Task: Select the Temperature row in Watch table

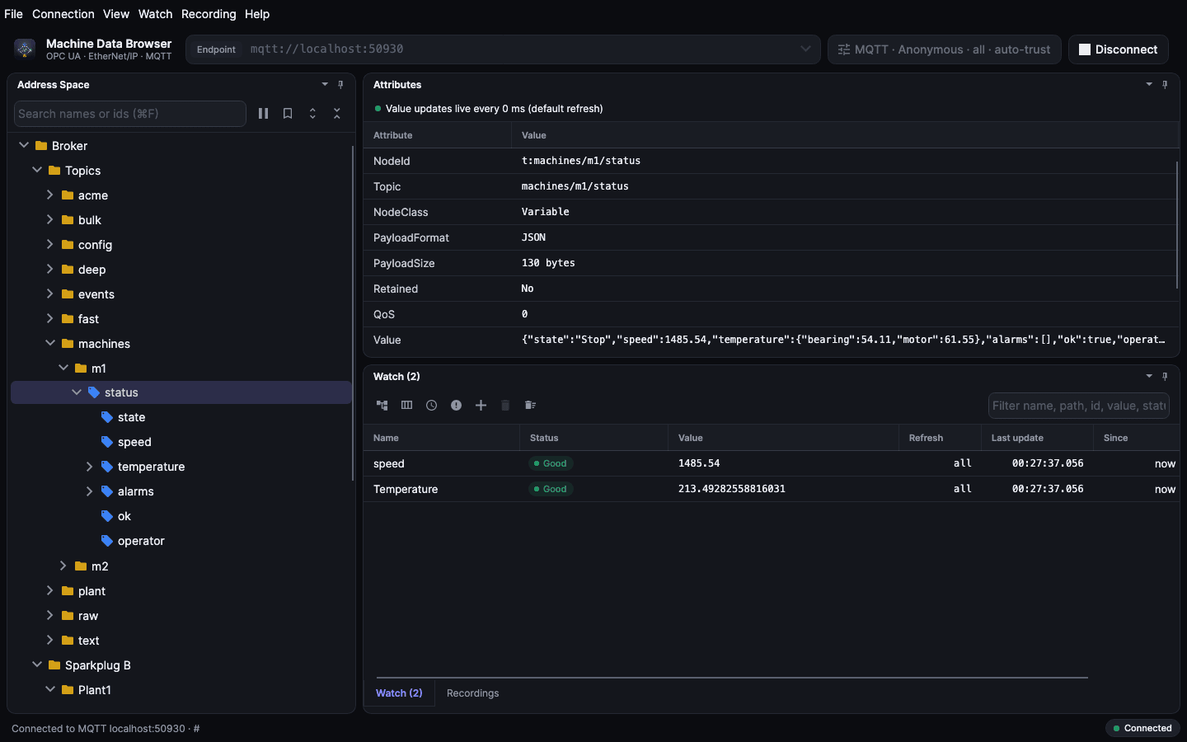Action: click(771, 489)
